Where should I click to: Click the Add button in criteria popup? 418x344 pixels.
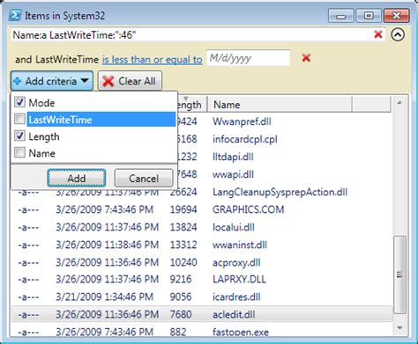[77, 178]
